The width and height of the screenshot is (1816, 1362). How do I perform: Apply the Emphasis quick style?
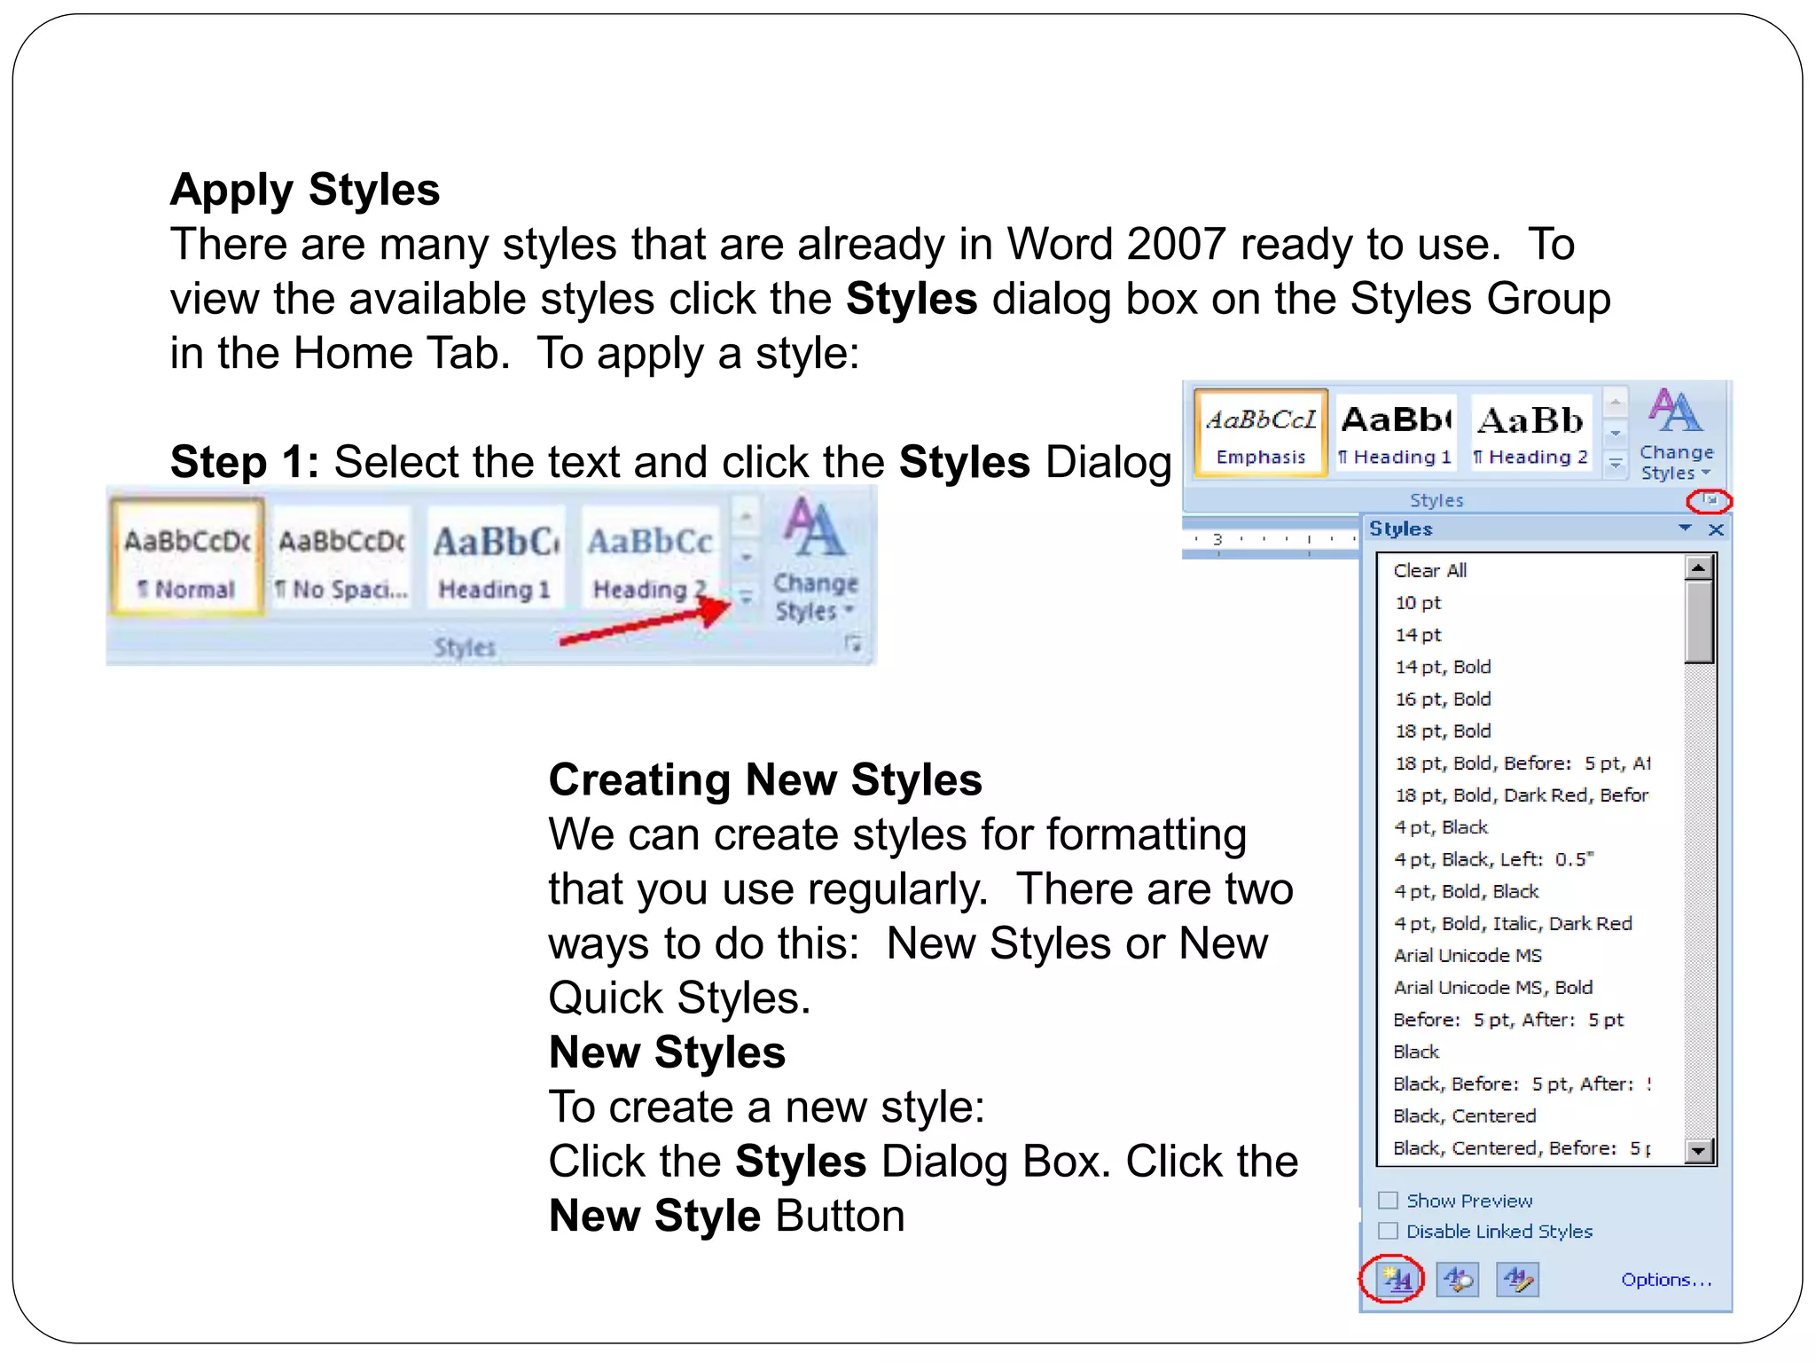click(x=1260, y=433)
